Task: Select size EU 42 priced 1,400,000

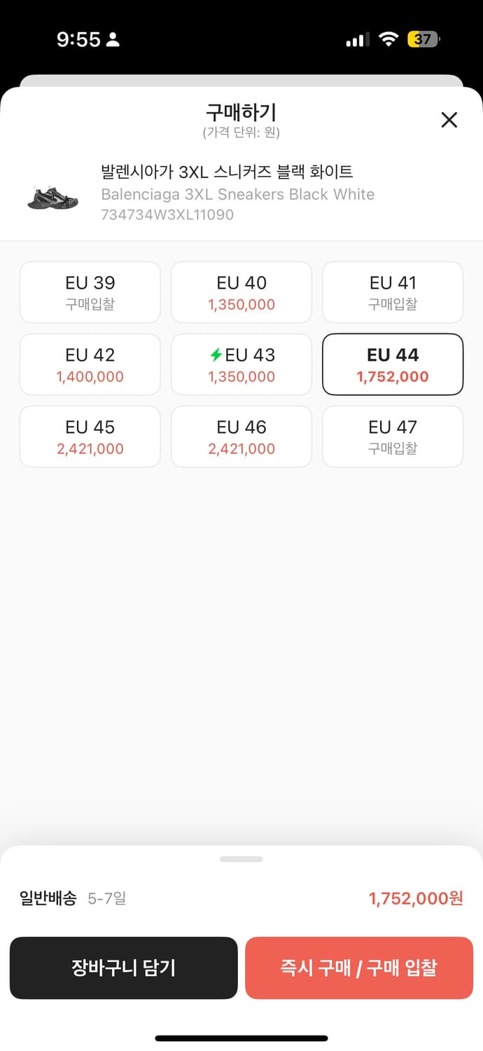Action: (90, 364)
